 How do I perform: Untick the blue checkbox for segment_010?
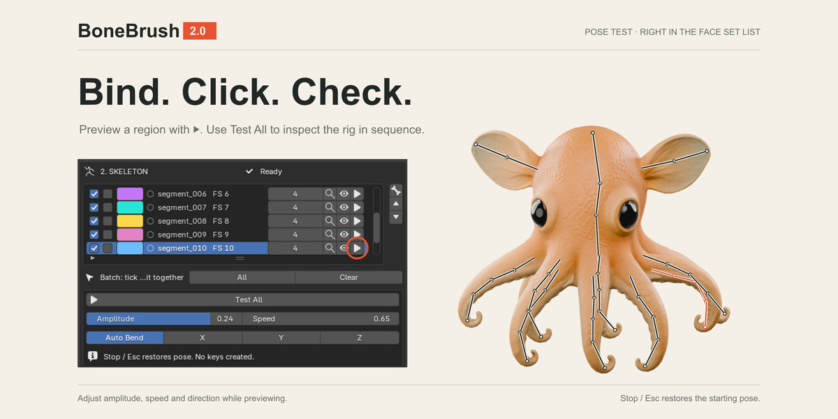94,248
